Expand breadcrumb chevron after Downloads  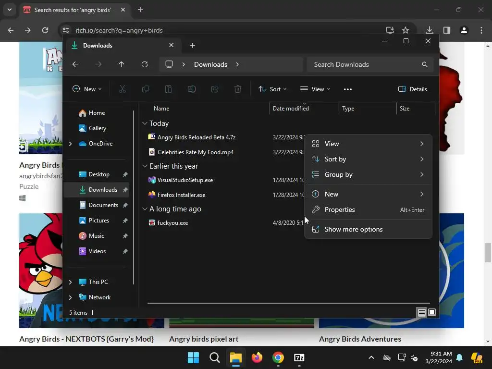tap(237, 64)
